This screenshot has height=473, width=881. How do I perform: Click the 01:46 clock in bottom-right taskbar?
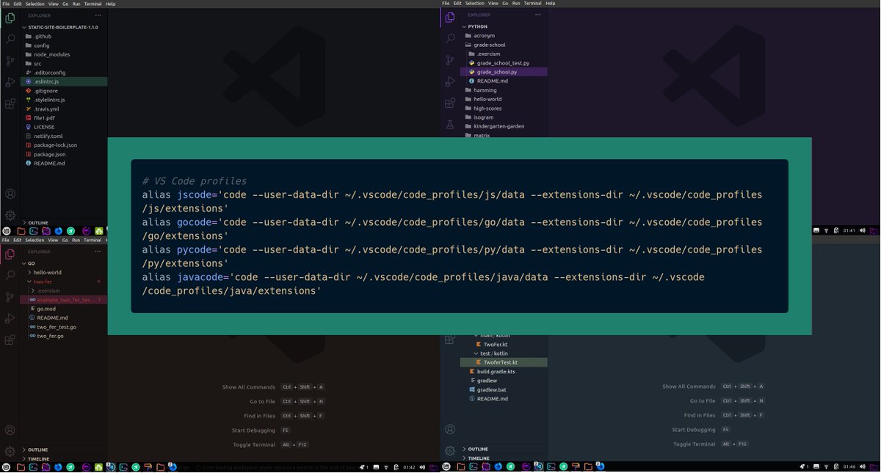coord(849,466)
